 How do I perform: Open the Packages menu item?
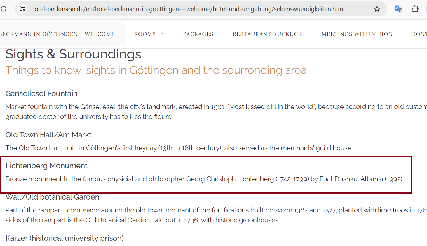click(x=198, y=34)
